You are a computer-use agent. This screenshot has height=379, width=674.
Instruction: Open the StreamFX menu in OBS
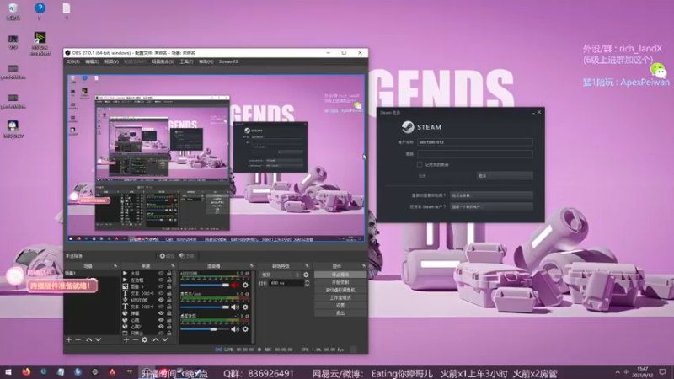point(228,61)
